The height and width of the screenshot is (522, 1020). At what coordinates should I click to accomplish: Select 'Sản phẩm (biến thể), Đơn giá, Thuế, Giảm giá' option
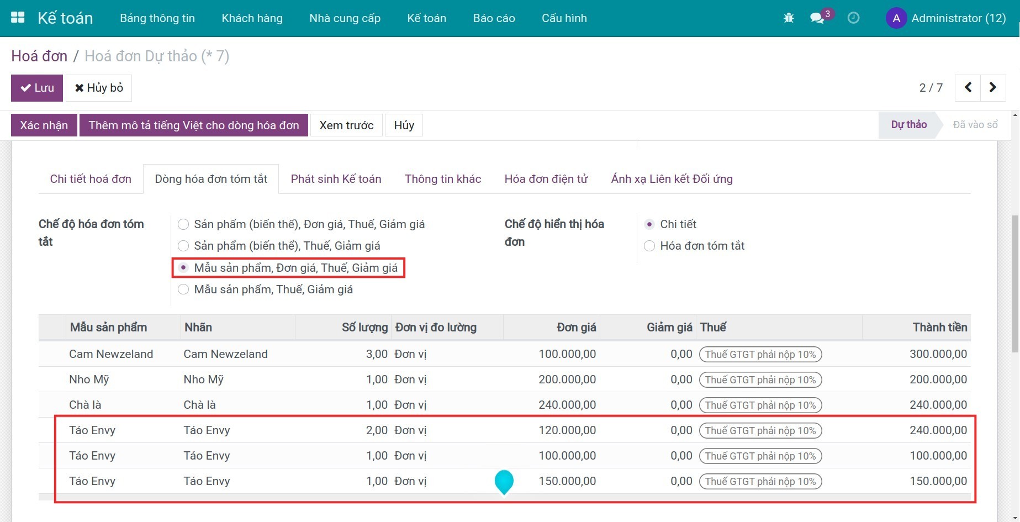[183, 224]
